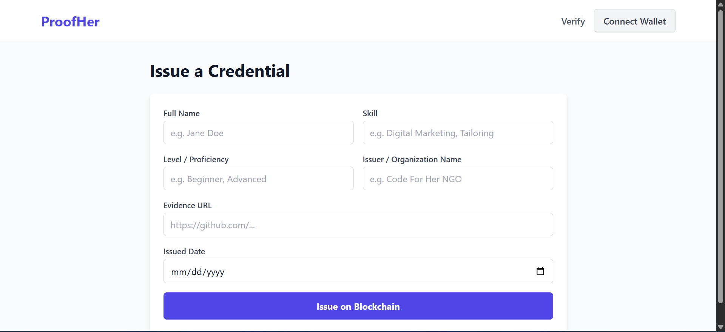Image resolution: width=725 pixels, height=332 pixels.
Task: Click the mm/dd/yyyy date text
Action: (198, 272)
